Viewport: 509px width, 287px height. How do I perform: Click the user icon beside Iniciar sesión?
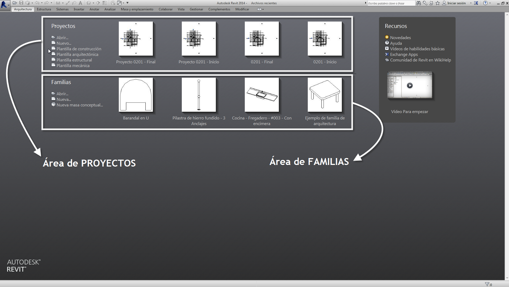pos(444,3)
